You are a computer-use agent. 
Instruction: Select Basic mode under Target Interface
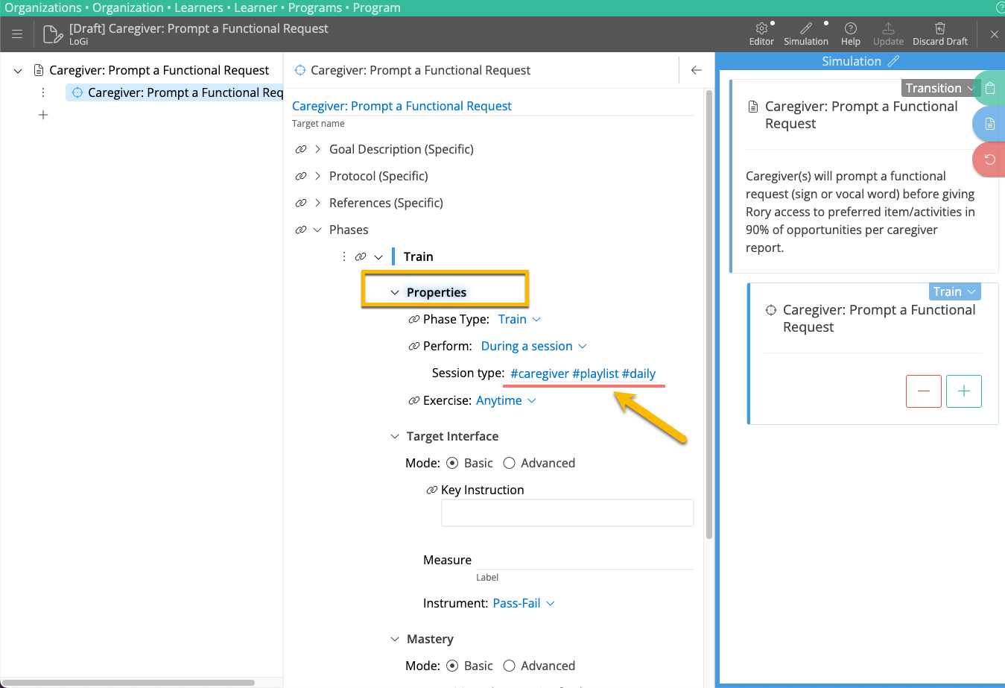tap(452, 463)
